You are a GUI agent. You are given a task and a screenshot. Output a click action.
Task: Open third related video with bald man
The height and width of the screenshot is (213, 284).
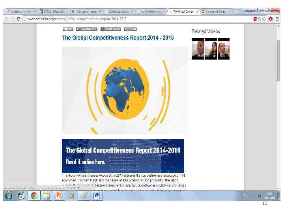(x=224, y=49)
